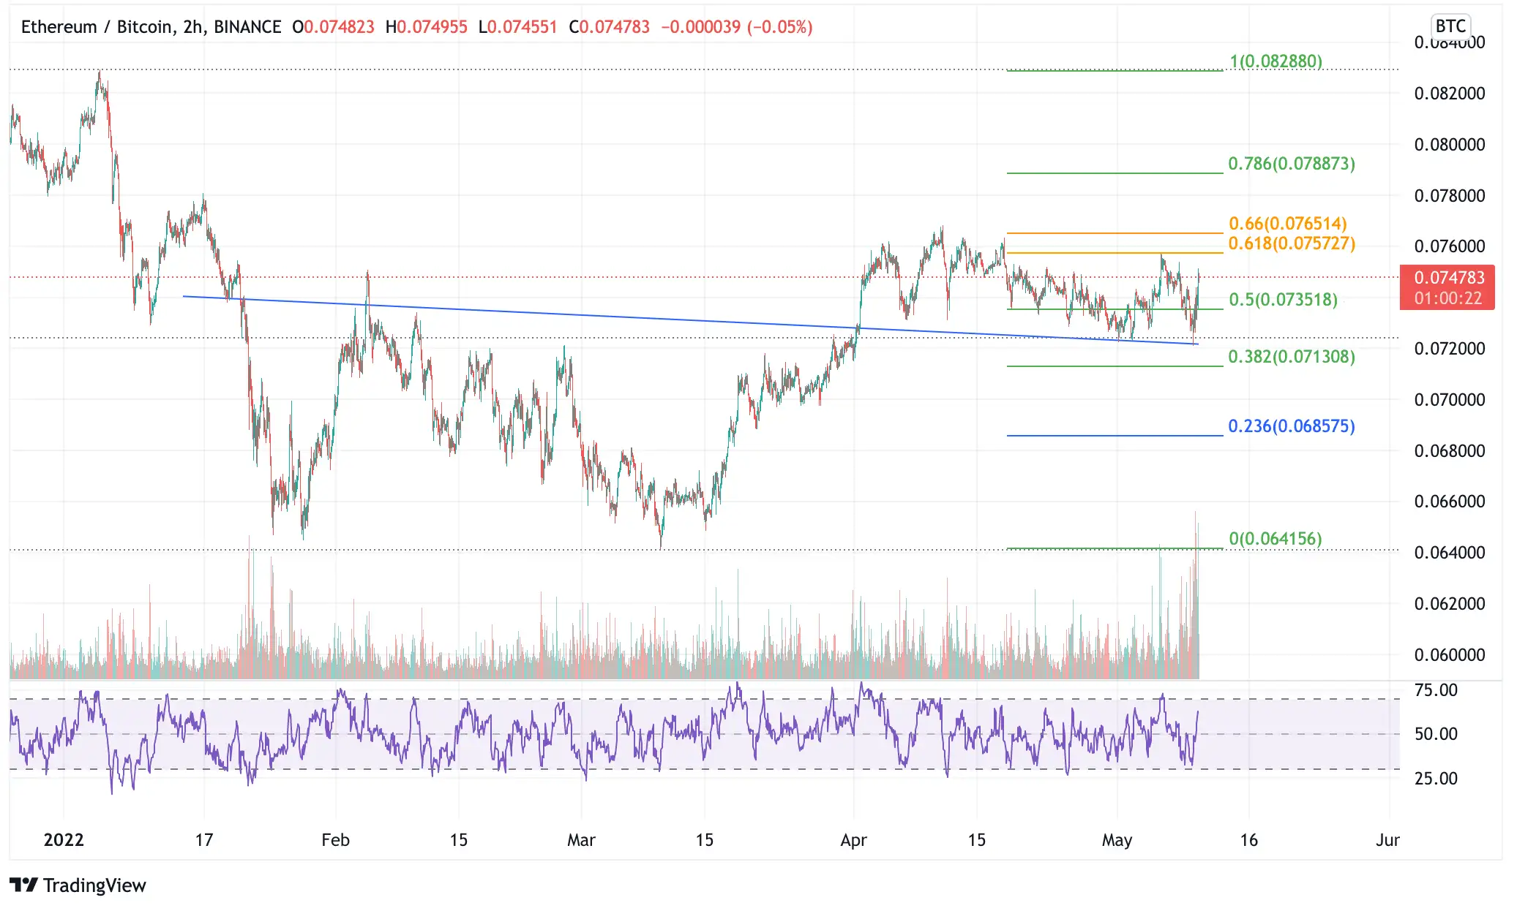
Task: Click the 17 date label on time axis
Action: [204, 839]
